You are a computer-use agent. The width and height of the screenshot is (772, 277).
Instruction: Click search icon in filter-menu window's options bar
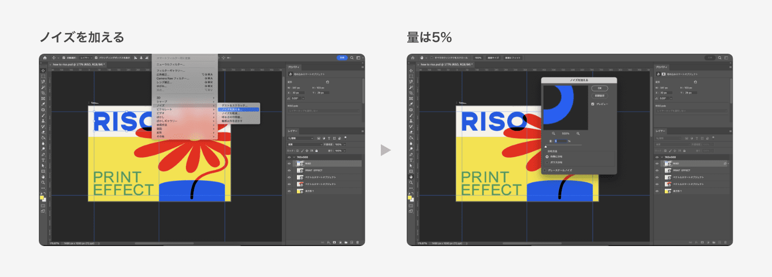(352, 57)
